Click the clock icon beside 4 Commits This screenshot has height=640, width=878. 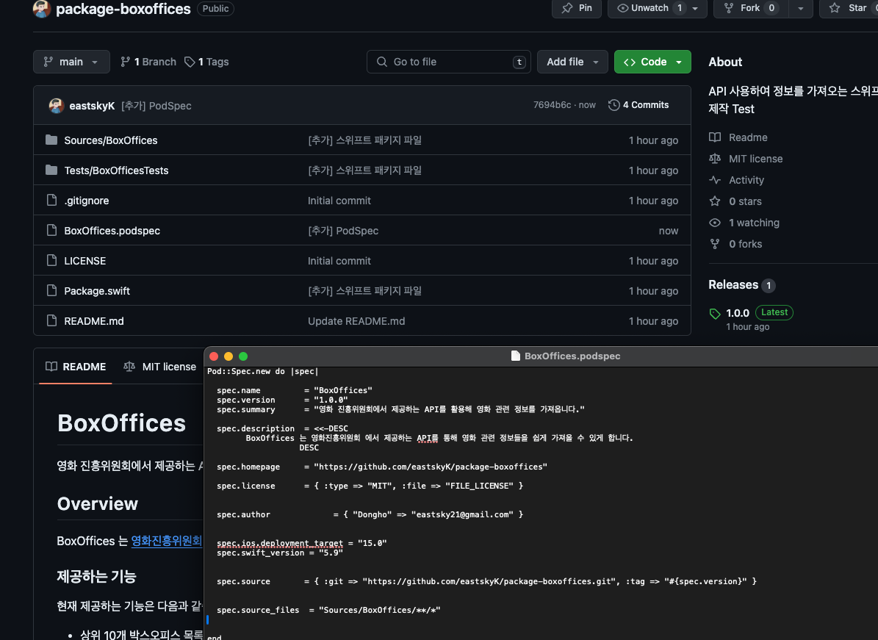(613, 104)
